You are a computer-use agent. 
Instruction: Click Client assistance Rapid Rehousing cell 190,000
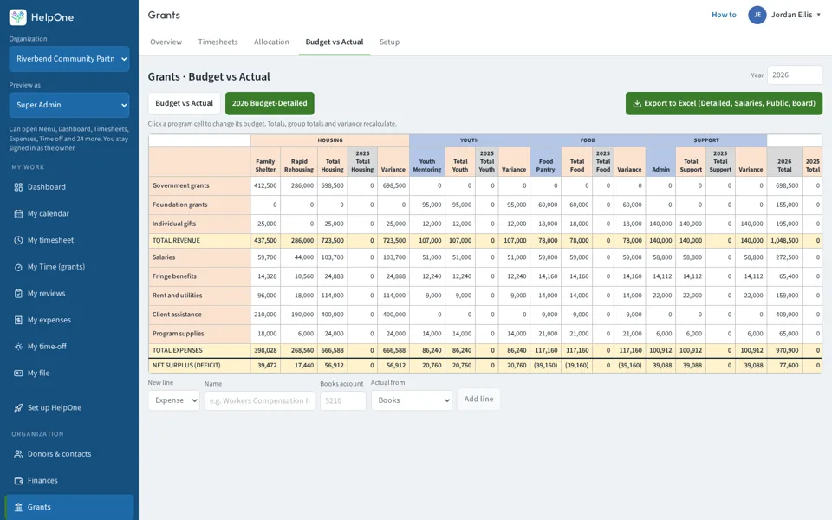(x=299, y=315)
